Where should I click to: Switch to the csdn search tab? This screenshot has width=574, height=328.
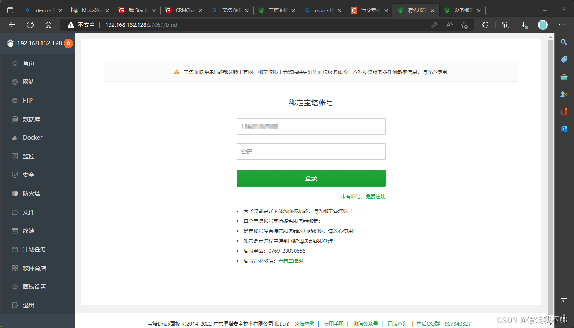pos(323,10)
